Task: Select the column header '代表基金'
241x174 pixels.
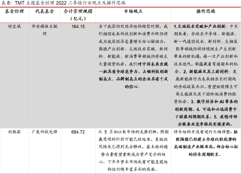Action: (x=45, y=11)
